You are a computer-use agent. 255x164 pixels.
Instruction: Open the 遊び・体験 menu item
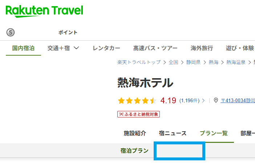[x=240, y=48]
